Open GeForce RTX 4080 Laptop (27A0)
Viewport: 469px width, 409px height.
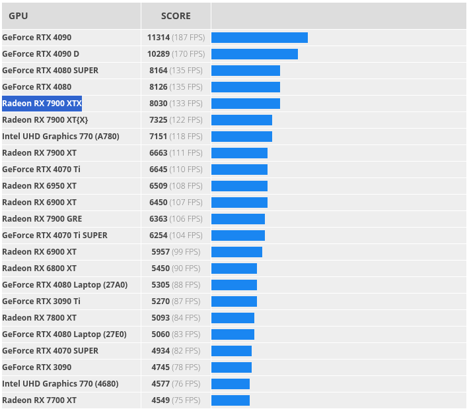65,285
